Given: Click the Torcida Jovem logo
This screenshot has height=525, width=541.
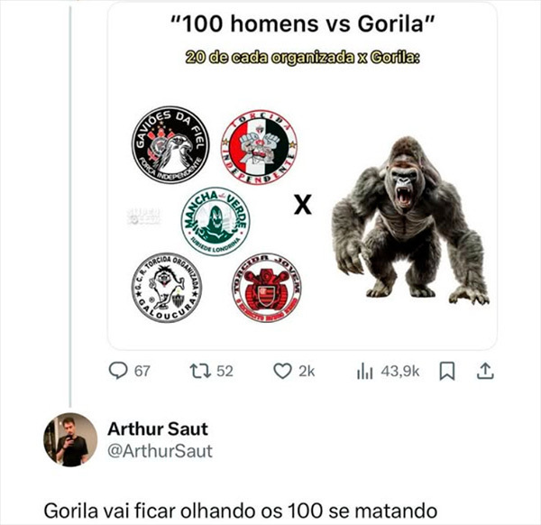Looking at the screenshot, I should point(266,288).
